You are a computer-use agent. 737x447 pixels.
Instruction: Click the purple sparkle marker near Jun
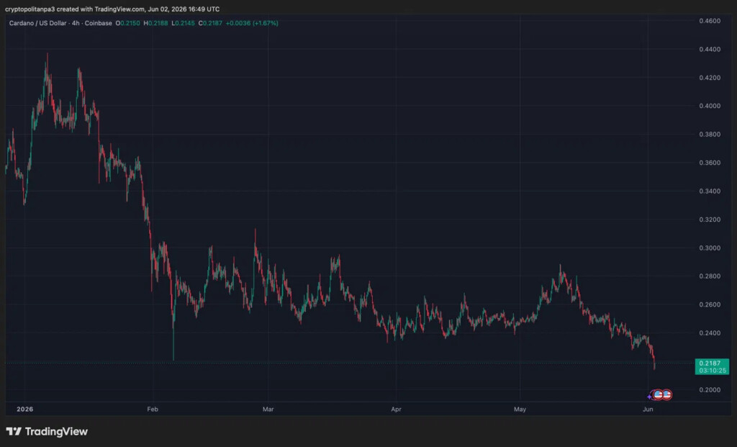649,397
